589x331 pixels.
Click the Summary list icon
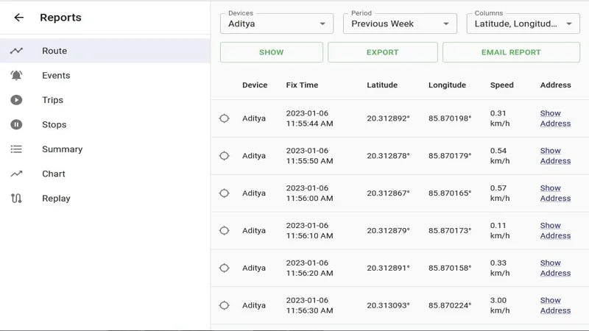[16, 149]
